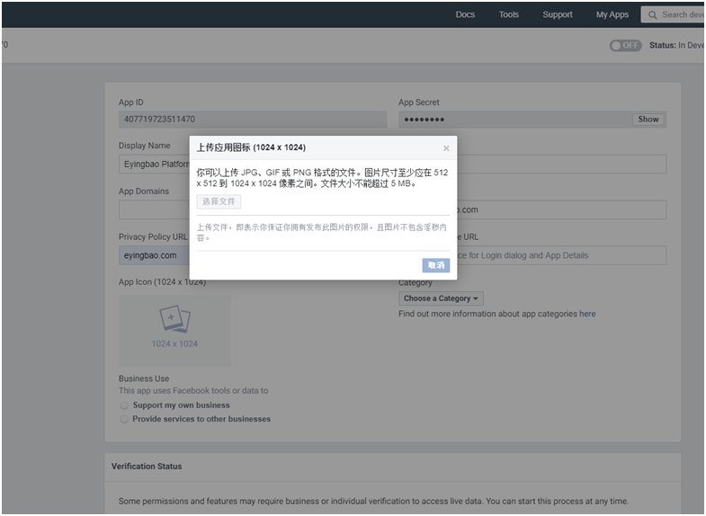Follow the app categories 'here' link

587,314
